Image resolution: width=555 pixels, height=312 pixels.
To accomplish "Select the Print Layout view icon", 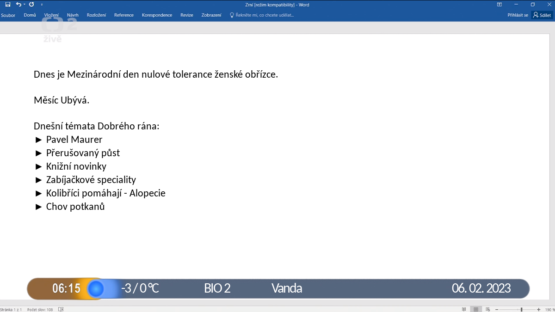I will [x=475, y=309].
